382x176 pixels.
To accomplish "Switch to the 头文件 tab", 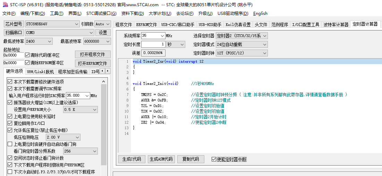I will coord(261,25).
